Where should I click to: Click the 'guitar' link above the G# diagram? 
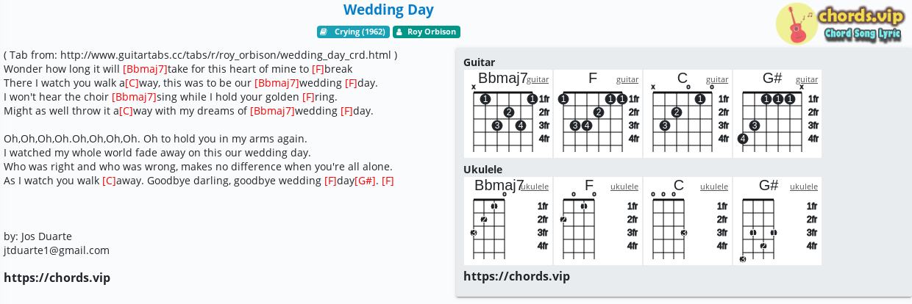click(x=807, y=79)
